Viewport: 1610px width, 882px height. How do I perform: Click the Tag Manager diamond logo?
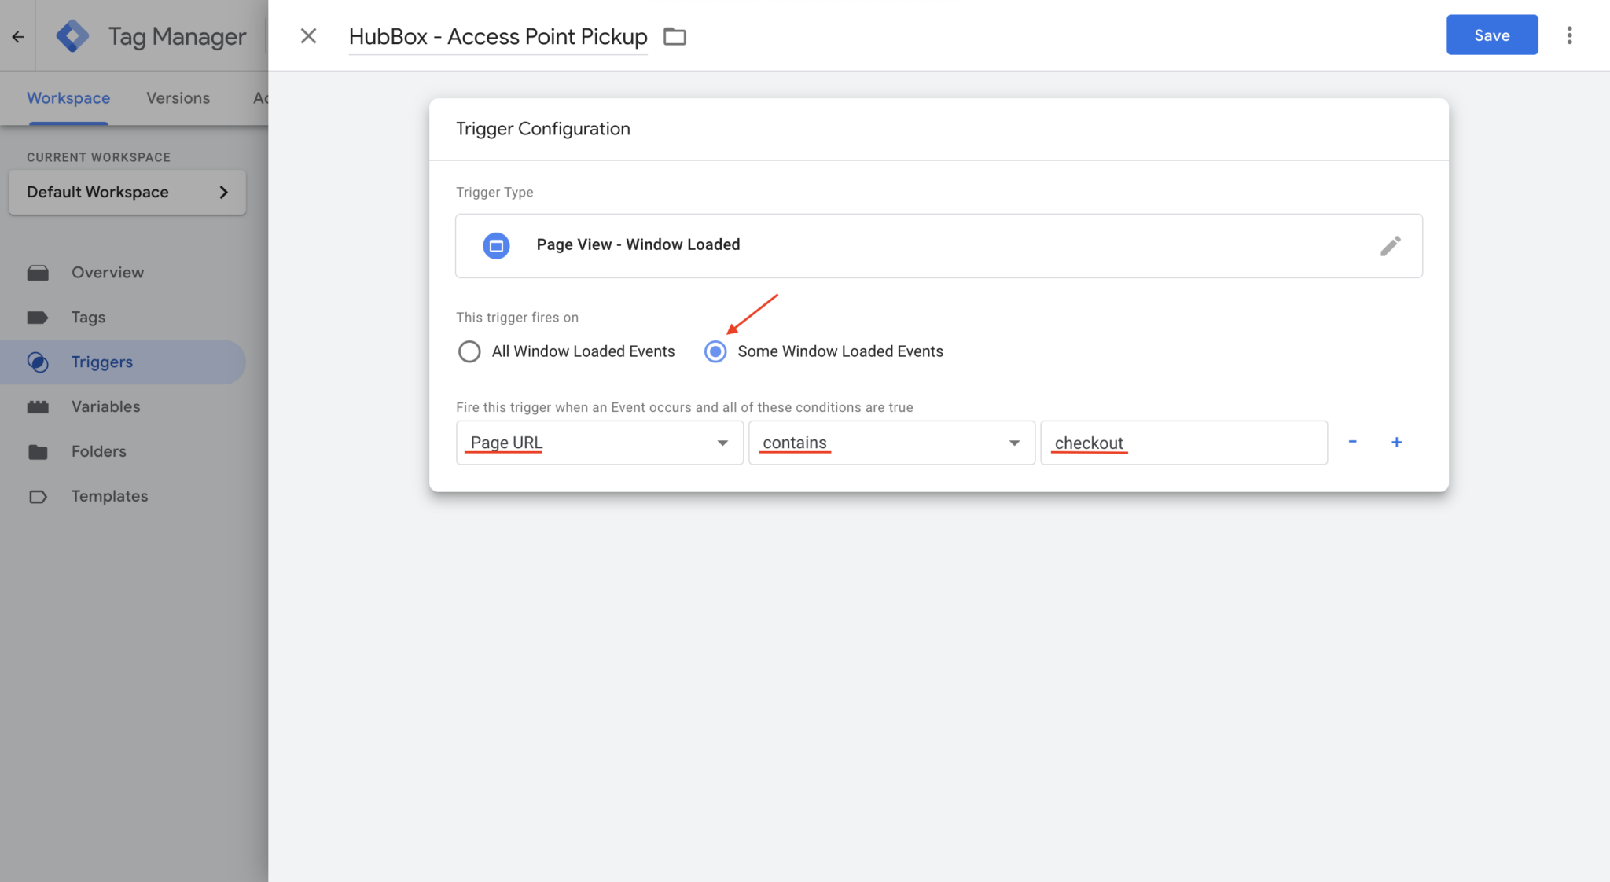tap(72, 36)
